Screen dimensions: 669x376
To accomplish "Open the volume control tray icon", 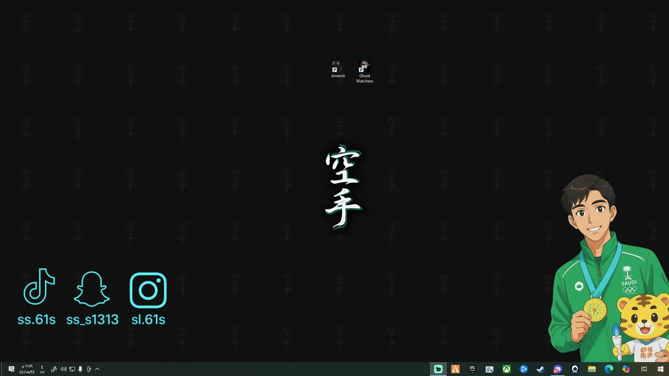I will 63,369.
